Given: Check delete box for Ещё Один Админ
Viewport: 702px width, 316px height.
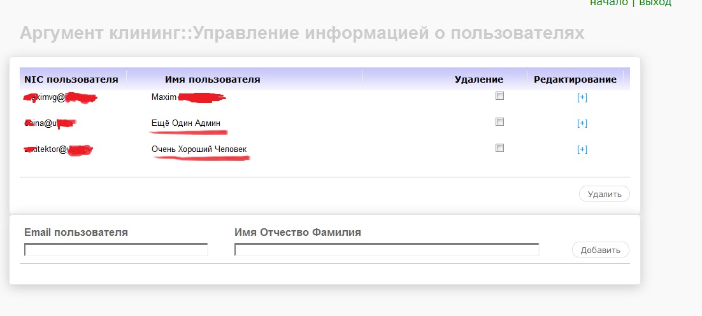Looking at the screenshot, I should (499, 122).
